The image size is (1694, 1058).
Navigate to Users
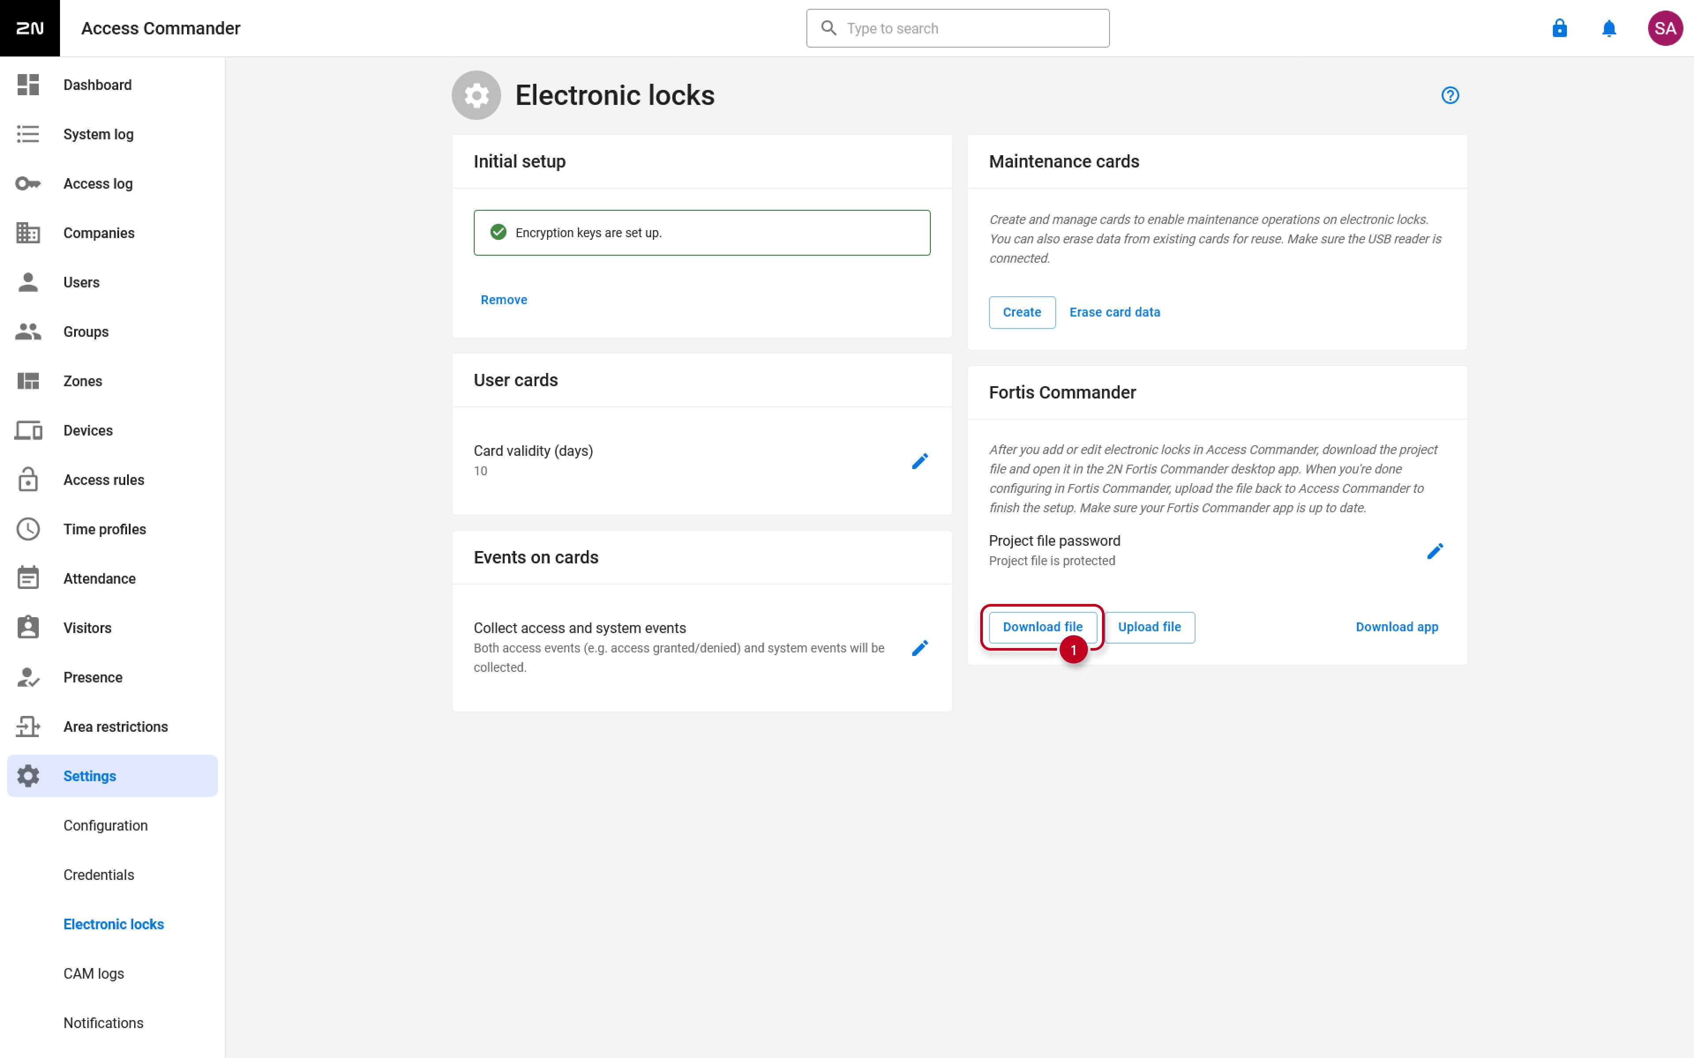112,282
